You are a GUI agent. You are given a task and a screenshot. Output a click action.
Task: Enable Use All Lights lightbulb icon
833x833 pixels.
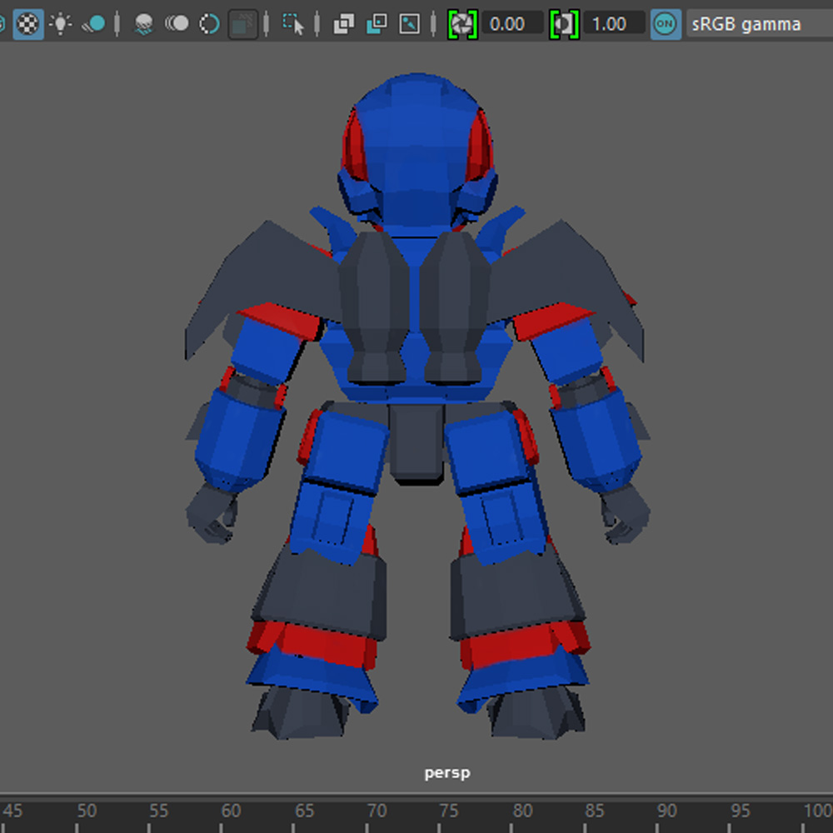61,24
